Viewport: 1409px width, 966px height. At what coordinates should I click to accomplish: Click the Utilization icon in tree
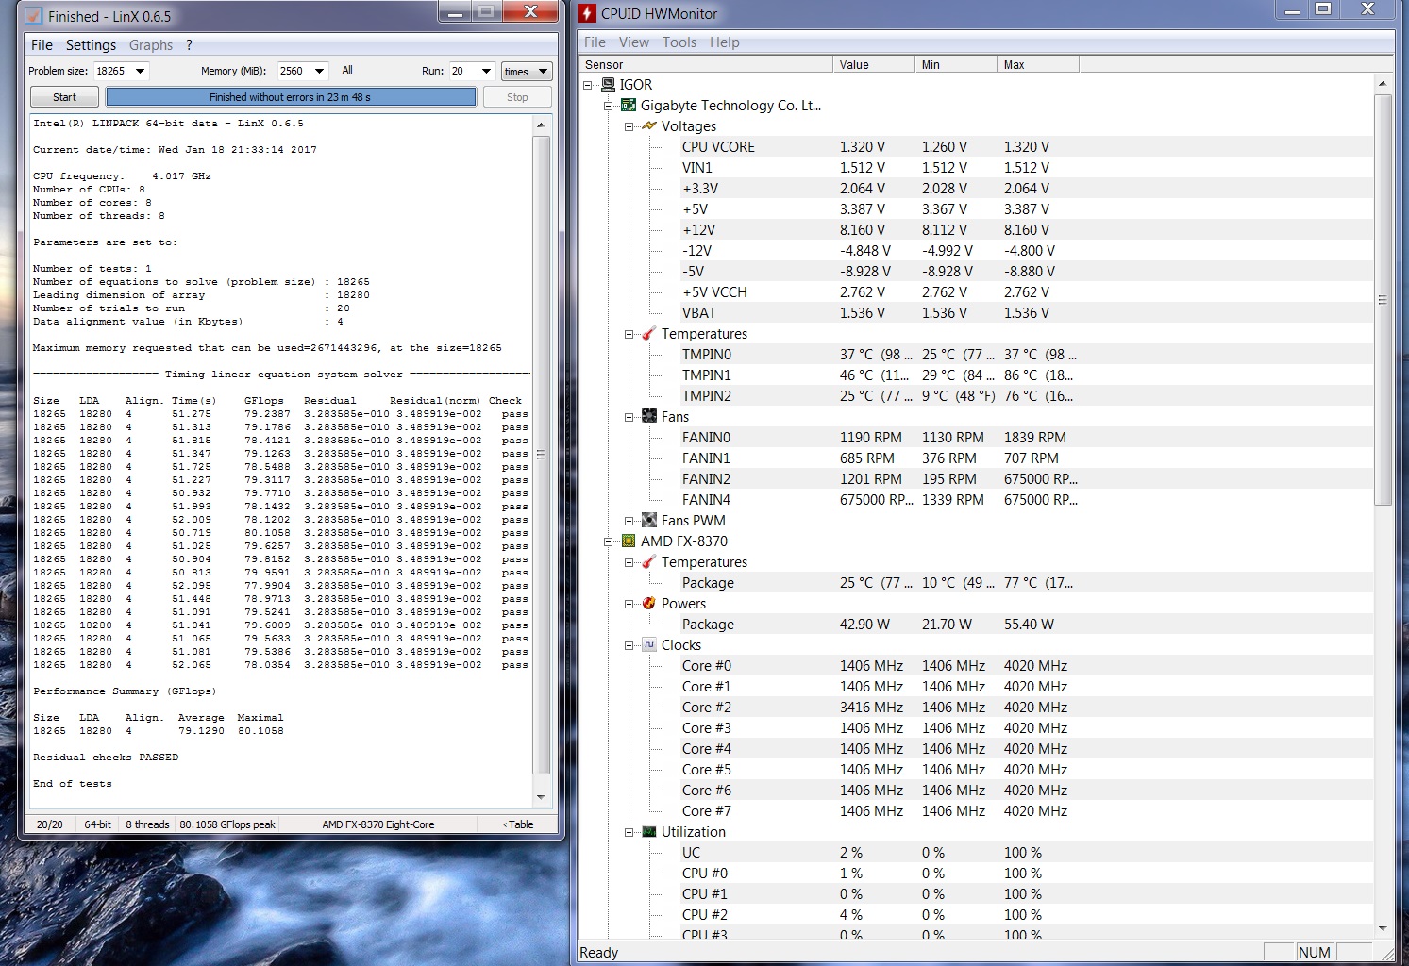pos(649,832)
